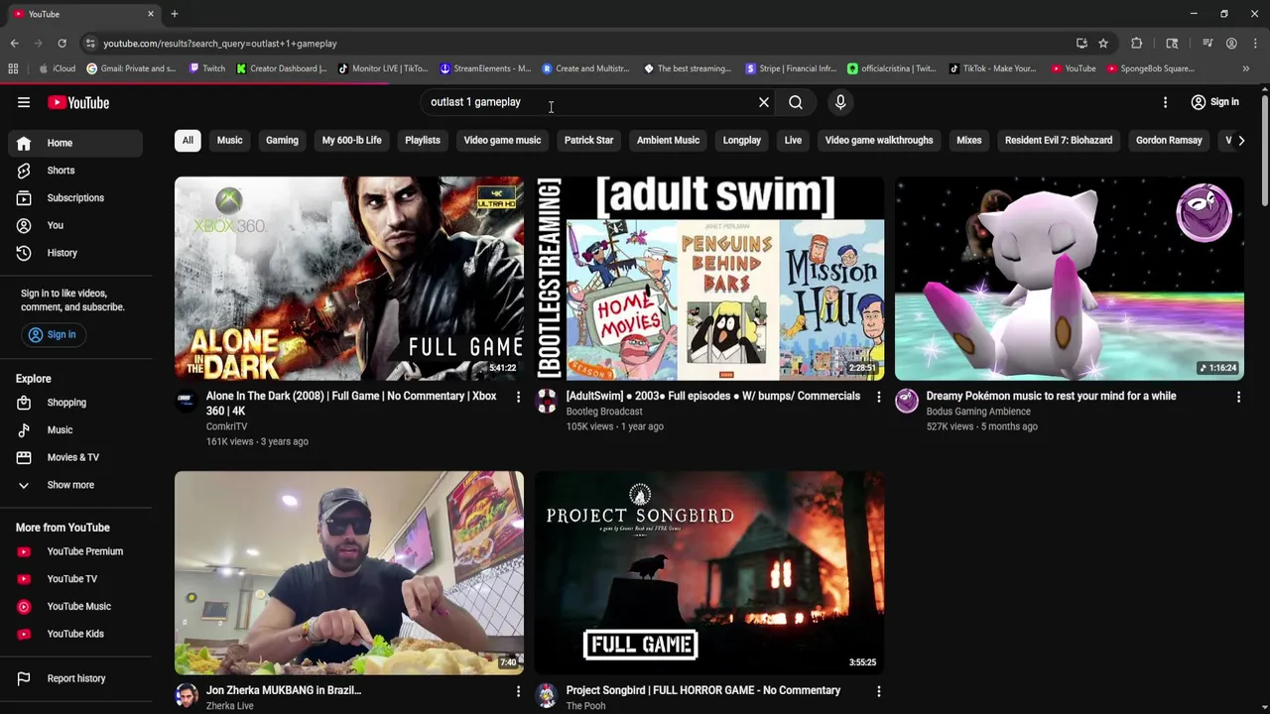Open more options for Alone In The Dark video

tap(518, 397)
